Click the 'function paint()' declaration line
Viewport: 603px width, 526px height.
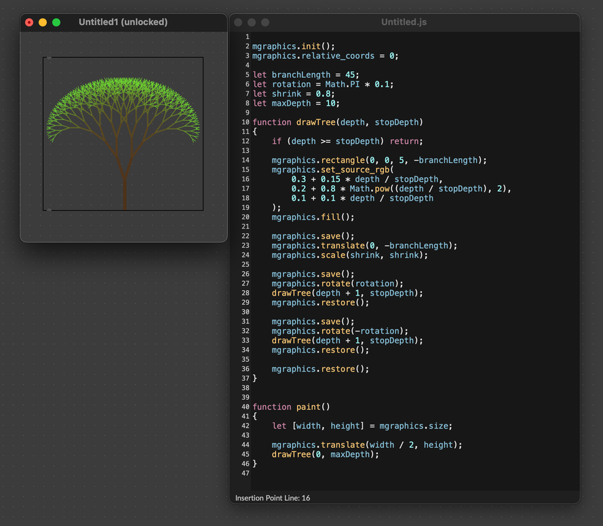point(291,407)
